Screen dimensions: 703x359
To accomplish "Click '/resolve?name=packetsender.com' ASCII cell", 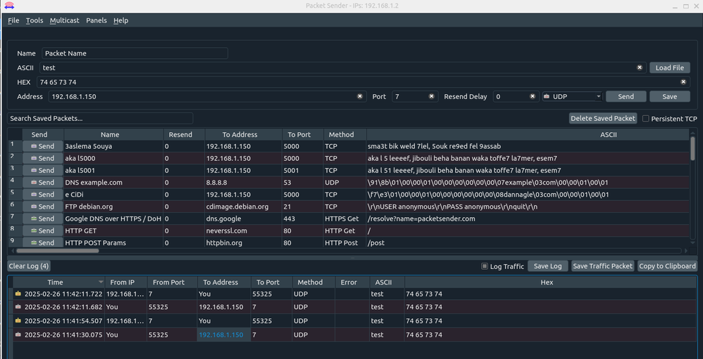I will click(x=528, y=218).
